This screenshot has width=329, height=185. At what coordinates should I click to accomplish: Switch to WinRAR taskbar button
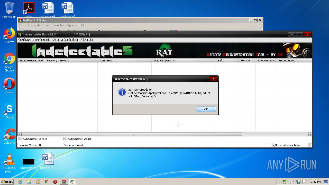tap(64, 182)
